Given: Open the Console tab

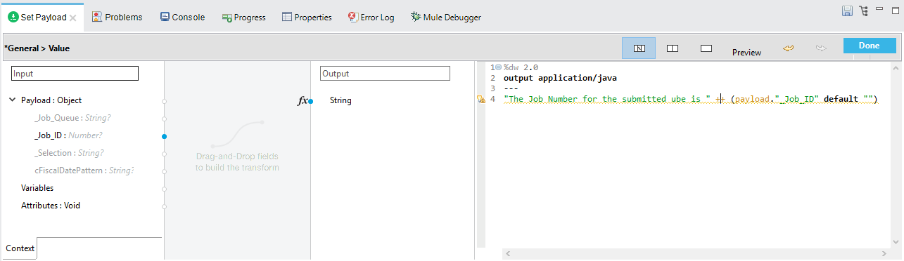Looking at the screenshot, I should click(182, 17).
